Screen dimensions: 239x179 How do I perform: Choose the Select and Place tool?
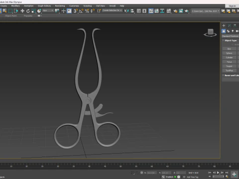pos(39,11)
